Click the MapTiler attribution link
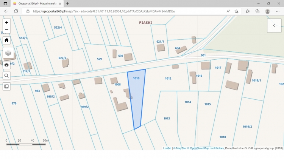This screenshot has height=159, width=284. tap(180, 148)
